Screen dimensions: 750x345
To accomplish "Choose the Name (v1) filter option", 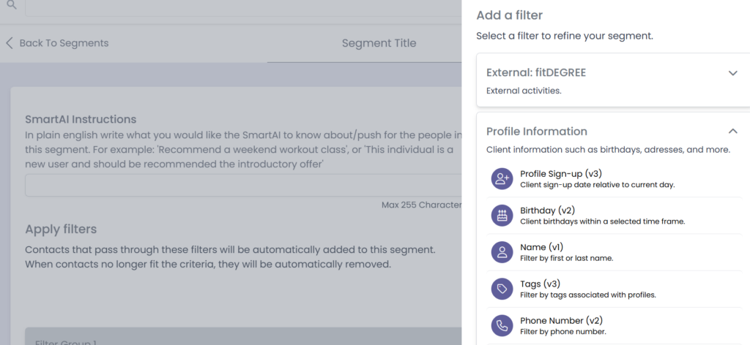I will tap(542, 247).
